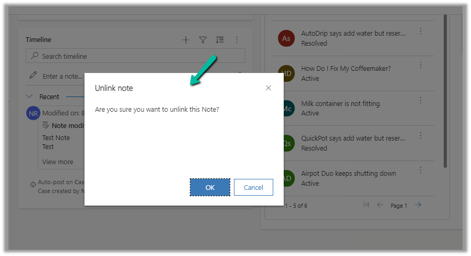The image size is (471, 256).
Task: Click the pencil icon beside Enter a note
Action: [x=33, y=75]
